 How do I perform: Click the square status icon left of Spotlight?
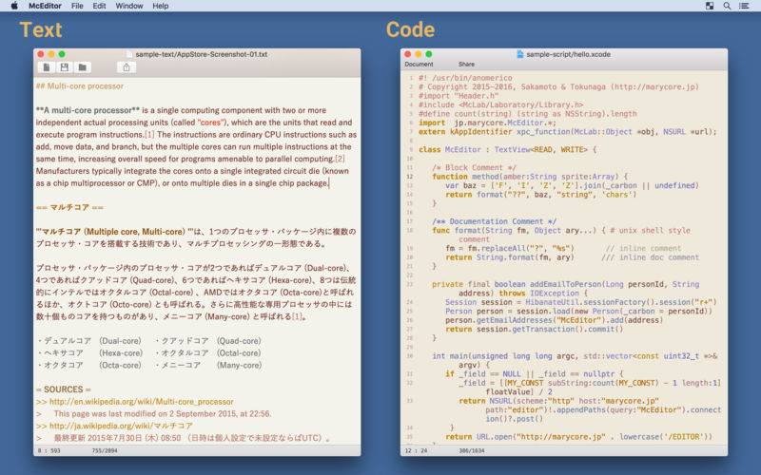click(x=710, y=6)
